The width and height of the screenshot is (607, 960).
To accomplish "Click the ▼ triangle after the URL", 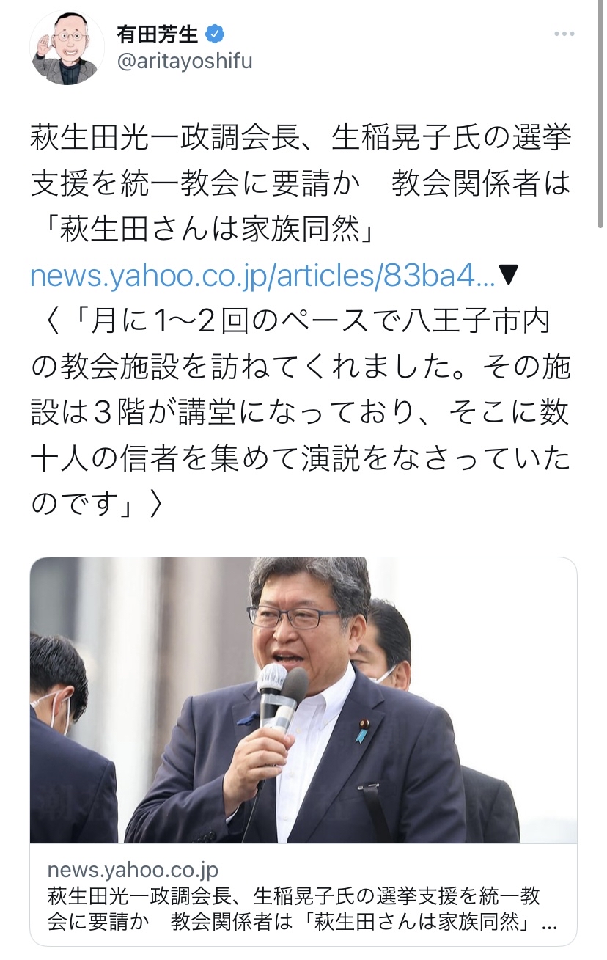I will [509, 276].
